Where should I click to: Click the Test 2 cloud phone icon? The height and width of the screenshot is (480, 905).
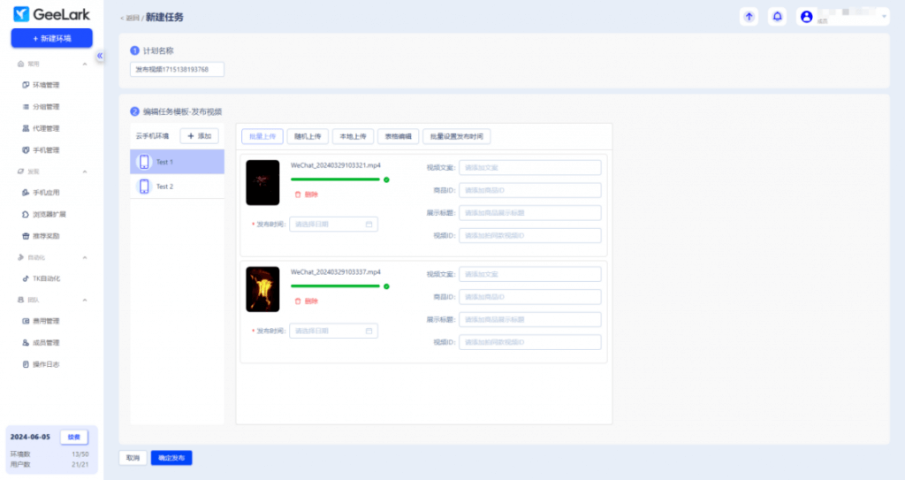(x=144, y=187)
